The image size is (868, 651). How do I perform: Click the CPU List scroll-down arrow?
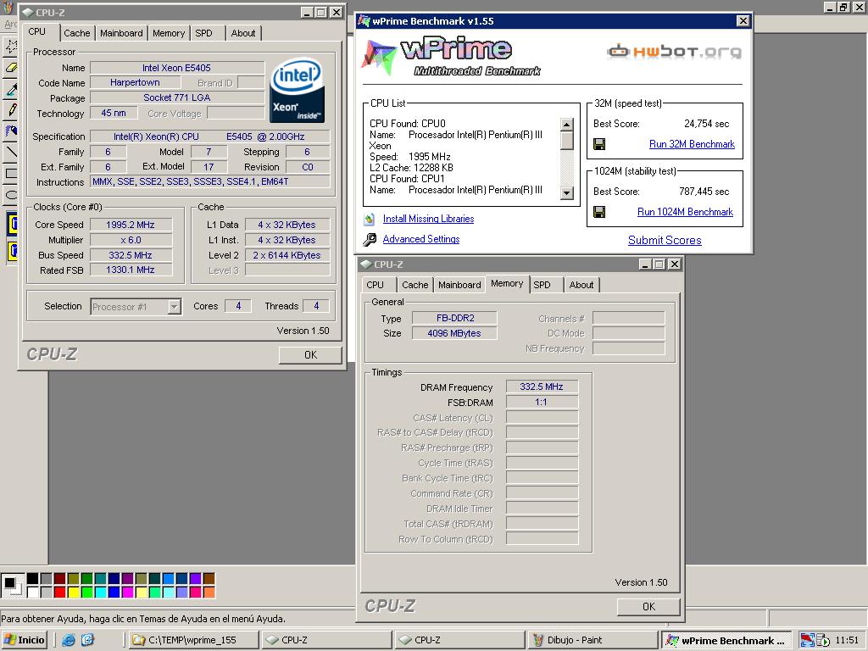click(566, 193)
